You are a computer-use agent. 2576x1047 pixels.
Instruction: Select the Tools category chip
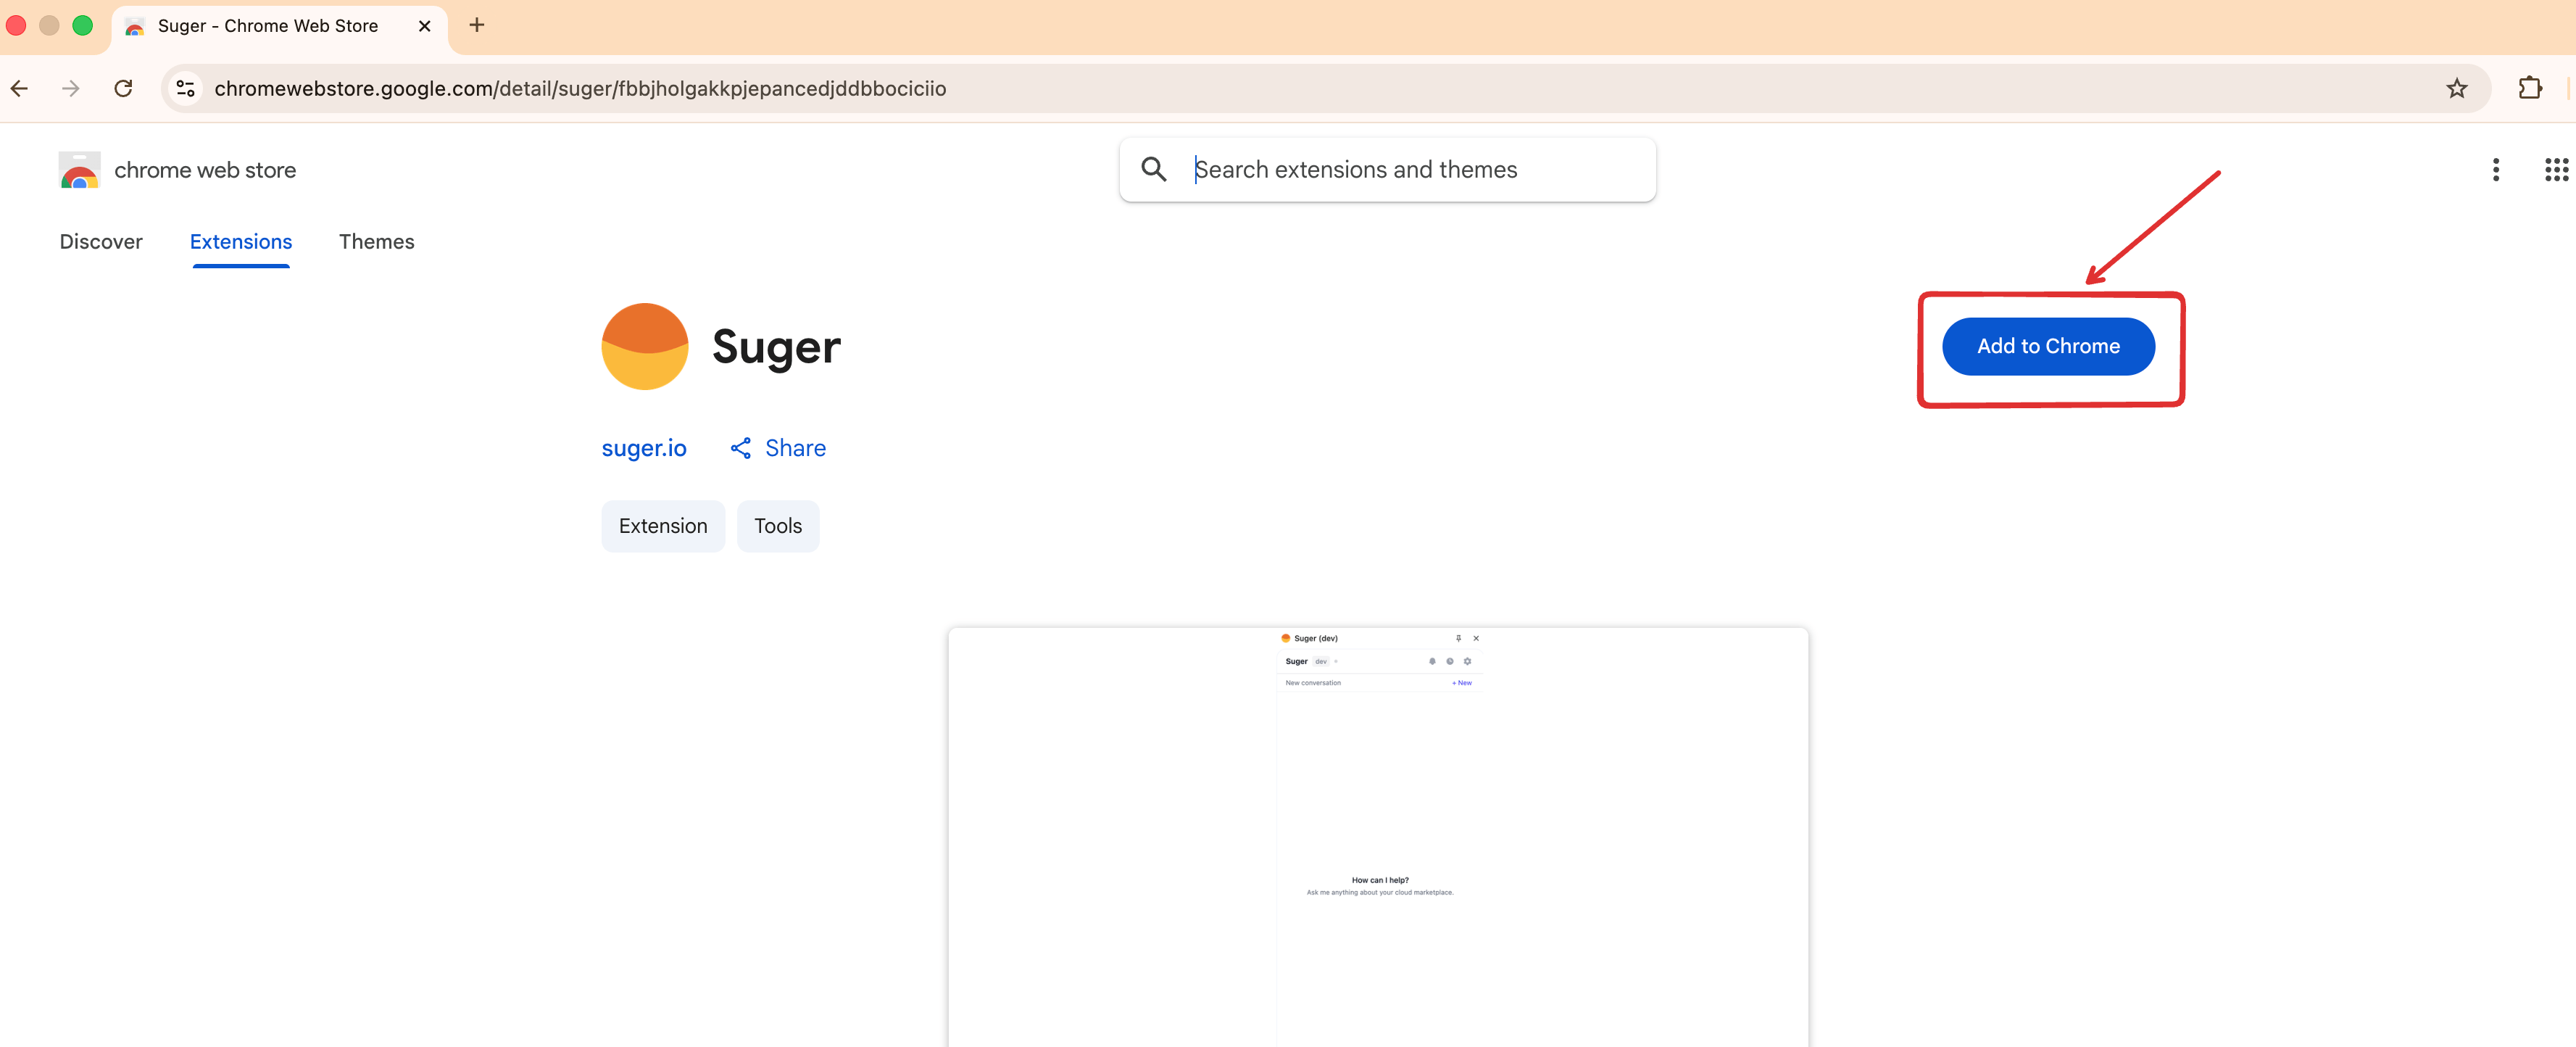pos(778,525)
